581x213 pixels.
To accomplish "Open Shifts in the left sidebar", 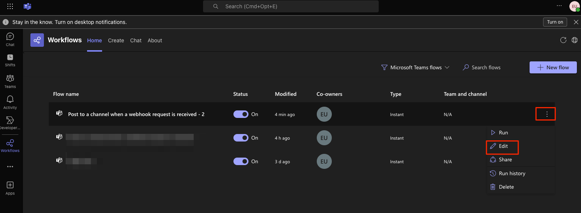I will coord(10,60).
